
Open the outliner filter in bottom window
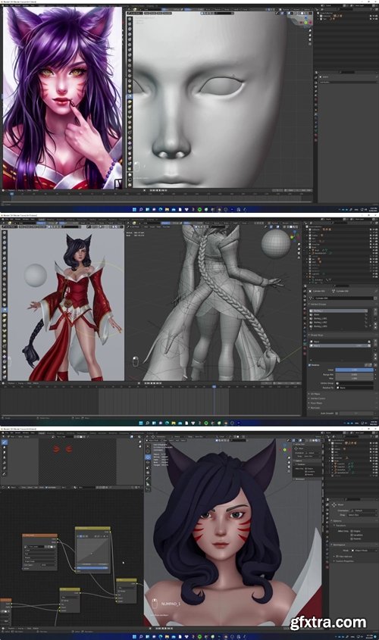[372, 436]
